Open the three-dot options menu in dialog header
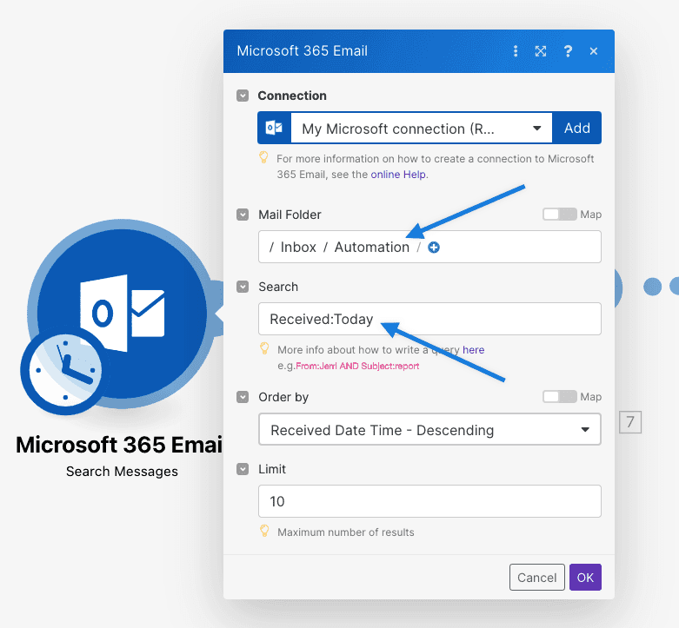 point(516,51)
